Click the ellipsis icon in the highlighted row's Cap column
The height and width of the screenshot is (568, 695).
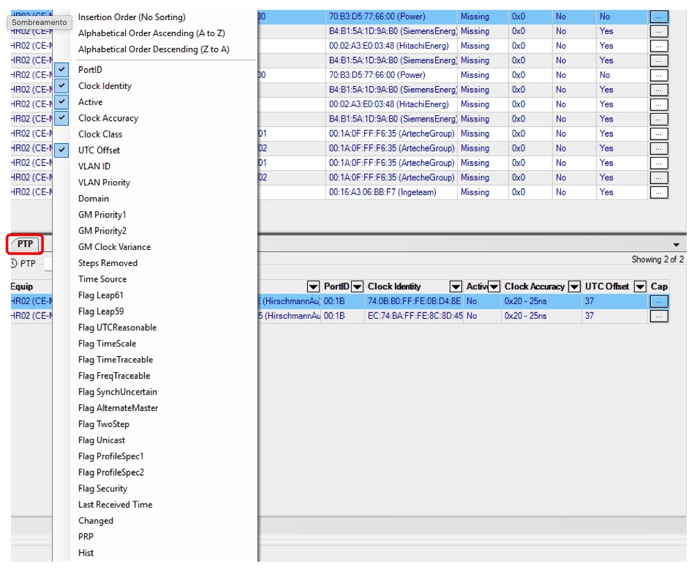point(658,301)
